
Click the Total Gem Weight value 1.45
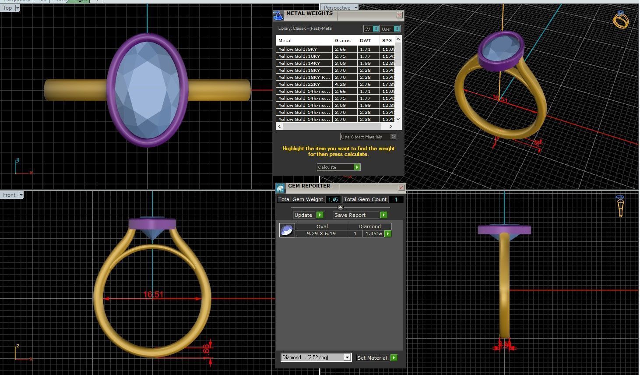333,199
